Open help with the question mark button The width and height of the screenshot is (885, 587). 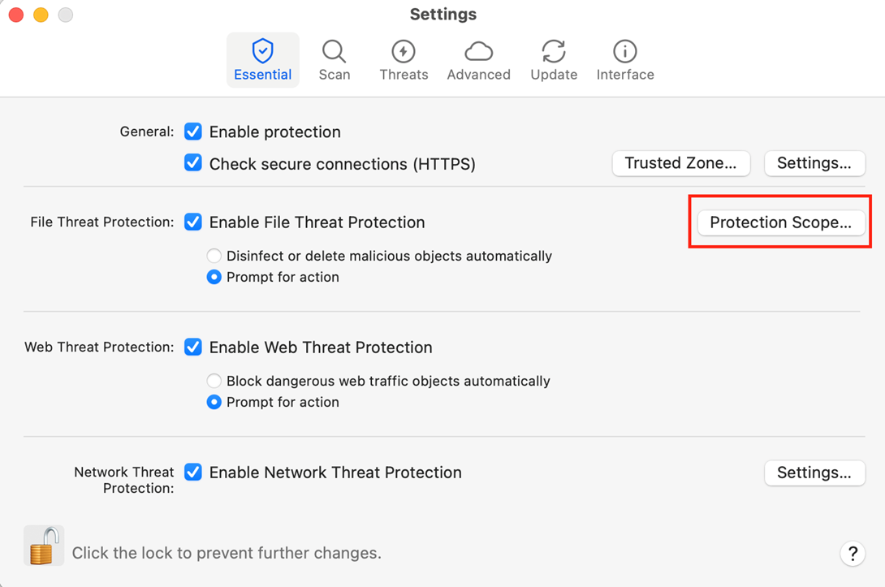coord(852,554)
